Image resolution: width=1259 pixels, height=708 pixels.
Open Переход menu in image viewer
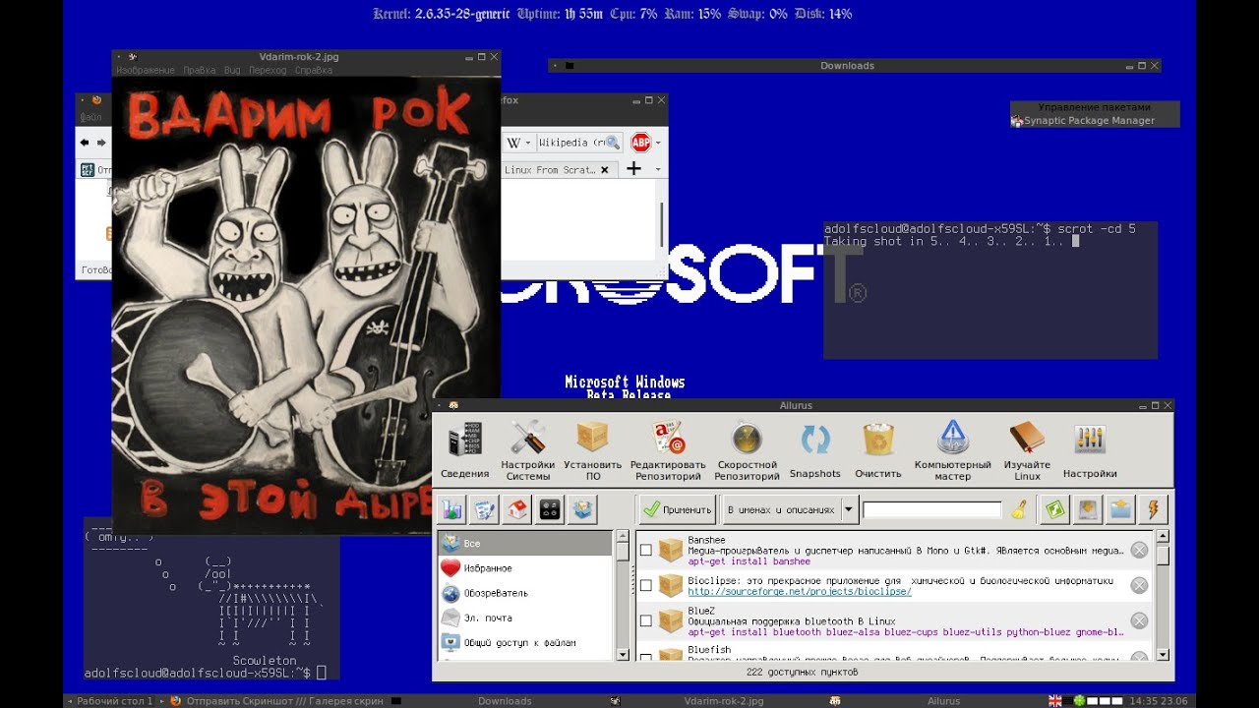[x=268, y=71]
